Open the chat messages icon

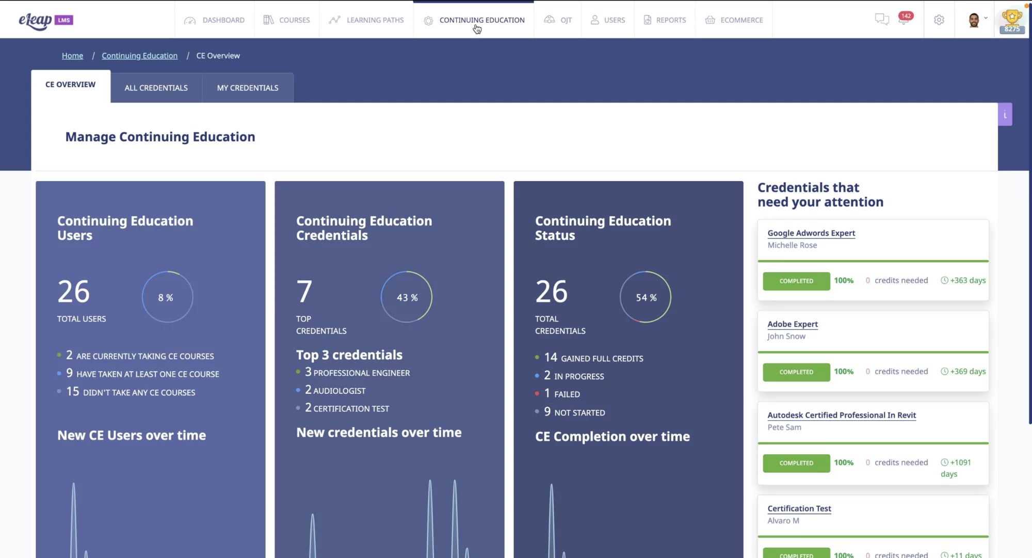(x=882, y=20)
